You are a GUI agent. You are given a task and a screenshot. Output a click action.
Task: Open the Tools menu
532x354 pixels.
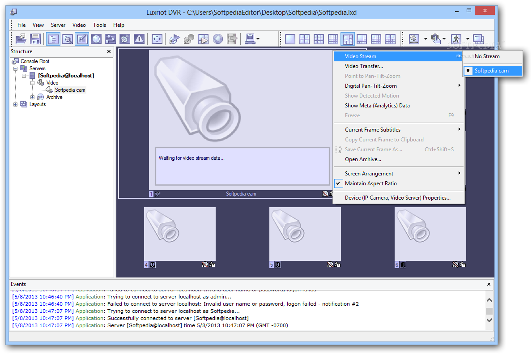pyautogui.click(x=99, y=25)
